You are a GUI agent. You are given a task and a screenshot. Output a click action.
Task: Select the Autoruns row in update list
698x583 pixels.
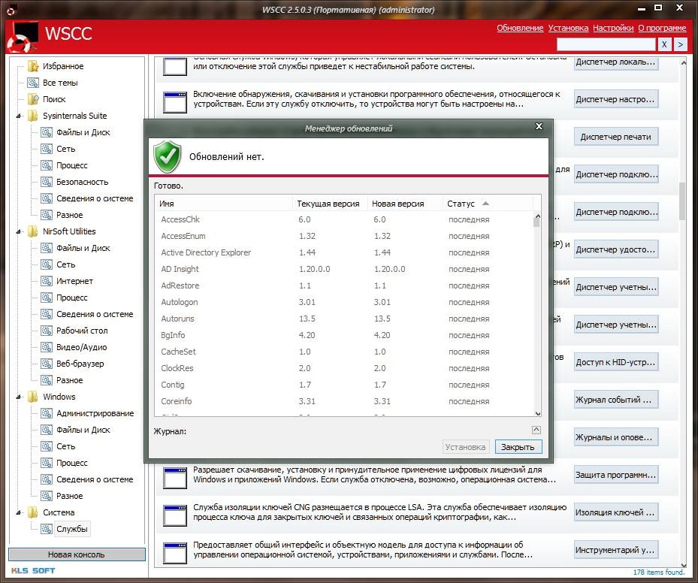344,319
